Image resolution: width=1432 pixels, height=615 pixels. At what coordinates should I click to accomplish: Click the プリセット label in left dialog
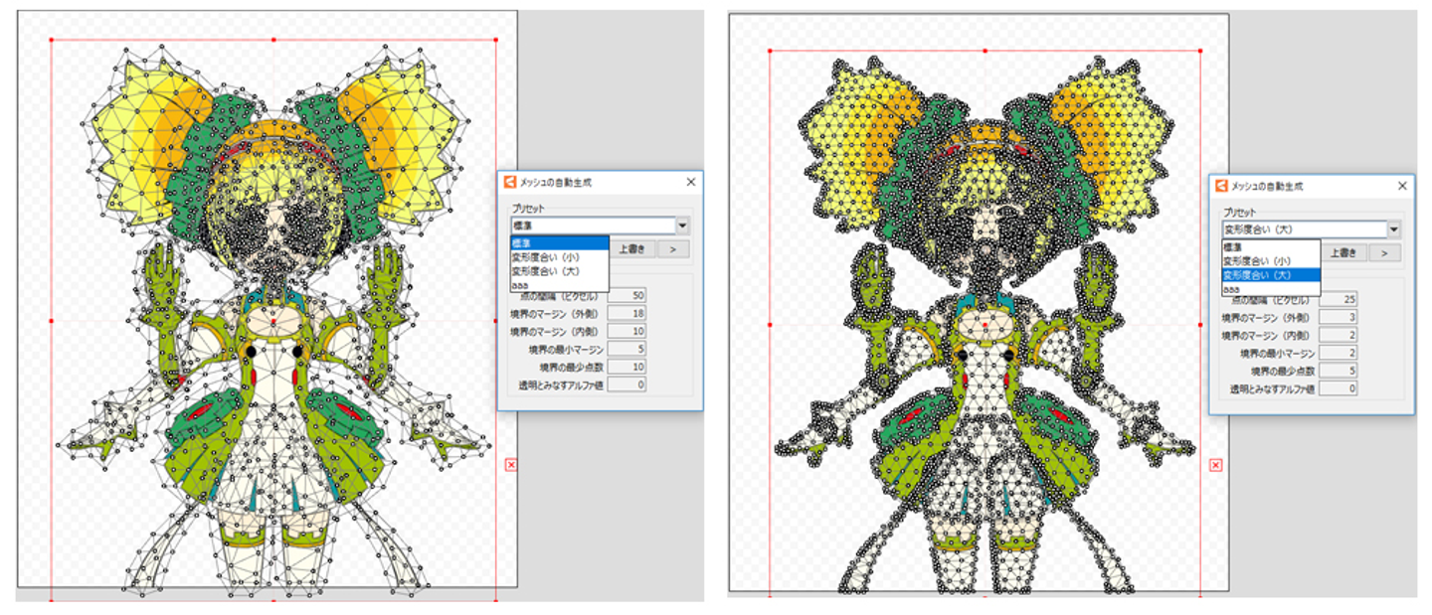pyautogui.click(x=528, y=209)
